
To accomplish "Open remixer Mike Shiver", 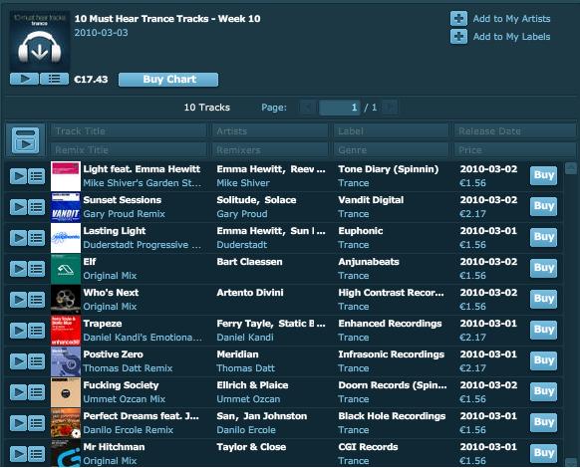I will click(243, 183).
